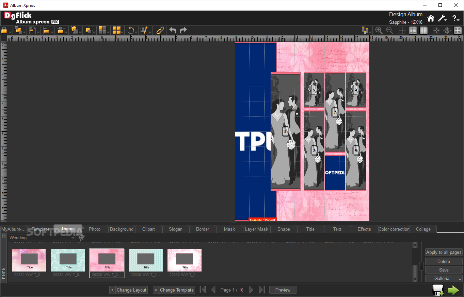
Task: Open the wrench settings dropdown
Action: 442,18
